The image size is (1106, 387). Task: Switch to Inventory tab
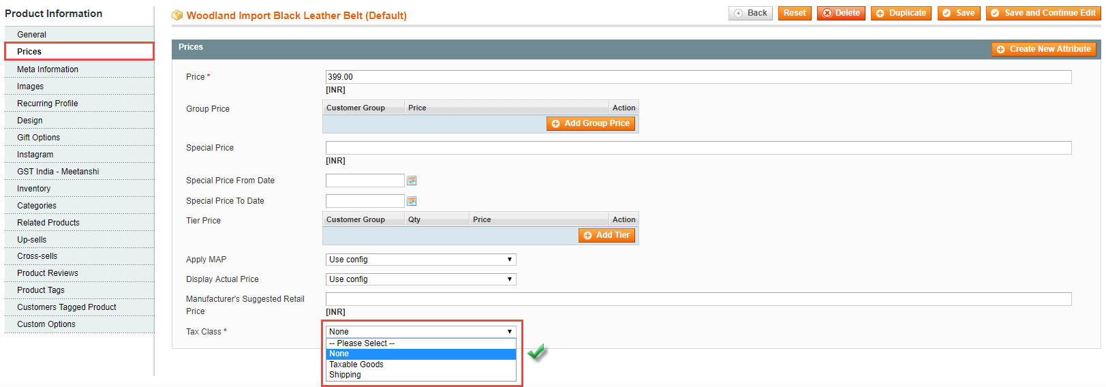pos(79,189)
